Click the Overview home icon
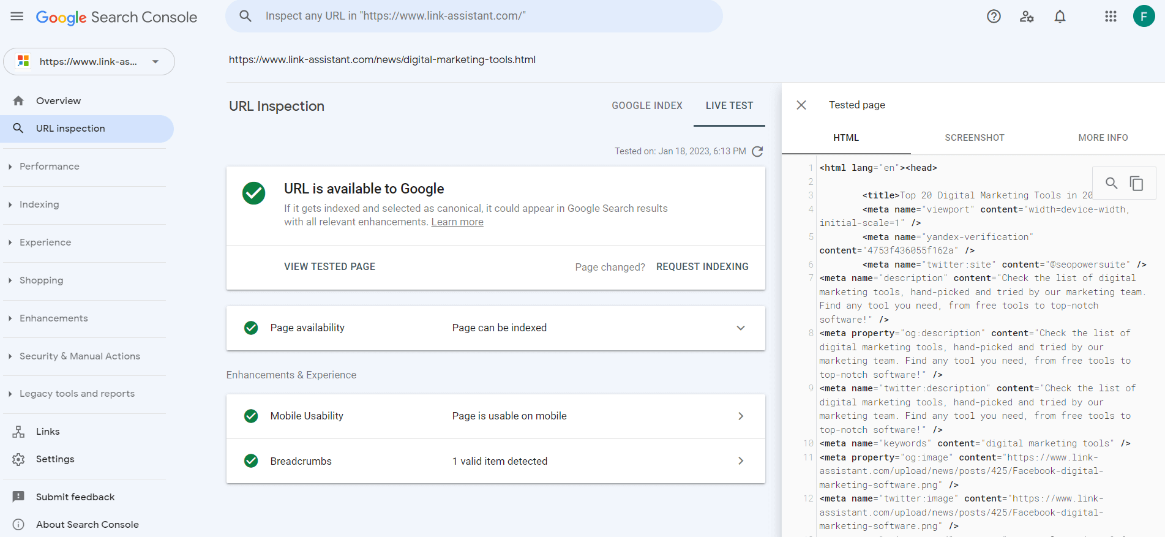Viewport: 1165px width, 537px height. (x=18, y=100)
